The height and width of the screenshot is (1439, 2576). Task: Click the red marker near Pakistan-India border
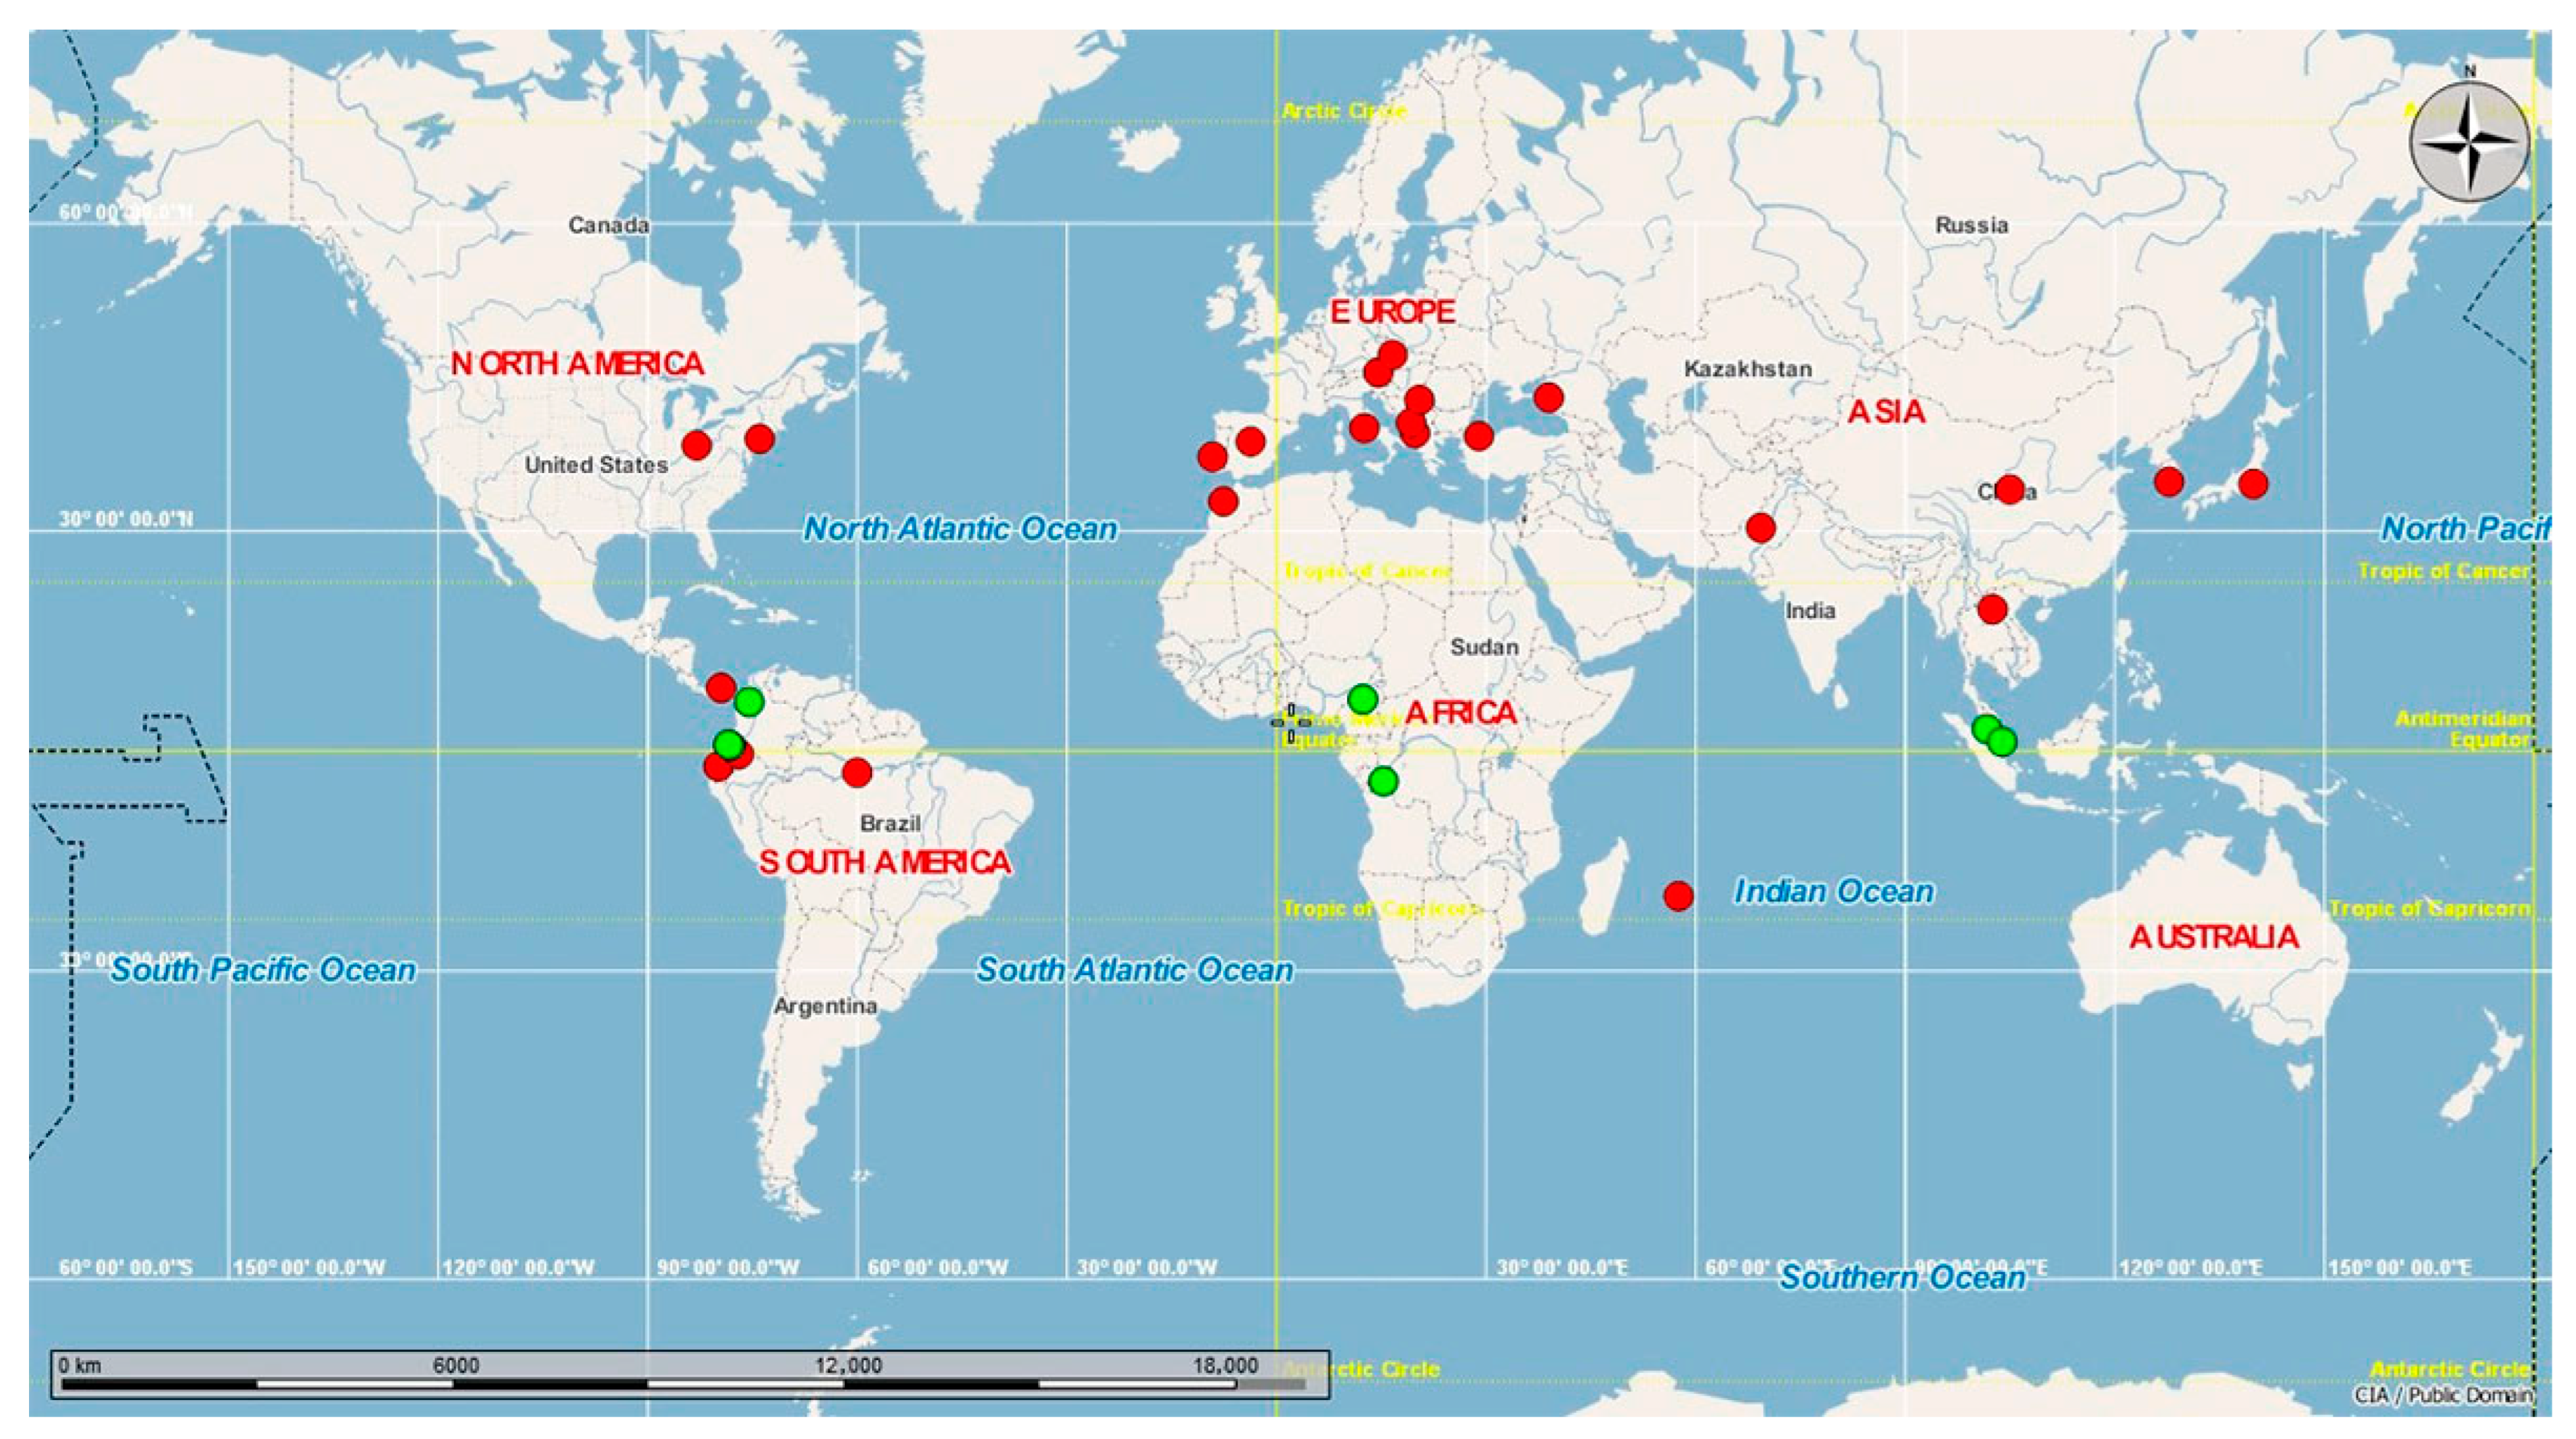click(x=1761, y=527)
